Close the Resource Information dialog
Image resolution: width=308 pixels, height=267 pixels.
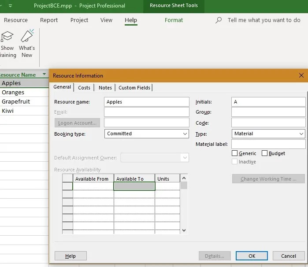click(301, 75)
